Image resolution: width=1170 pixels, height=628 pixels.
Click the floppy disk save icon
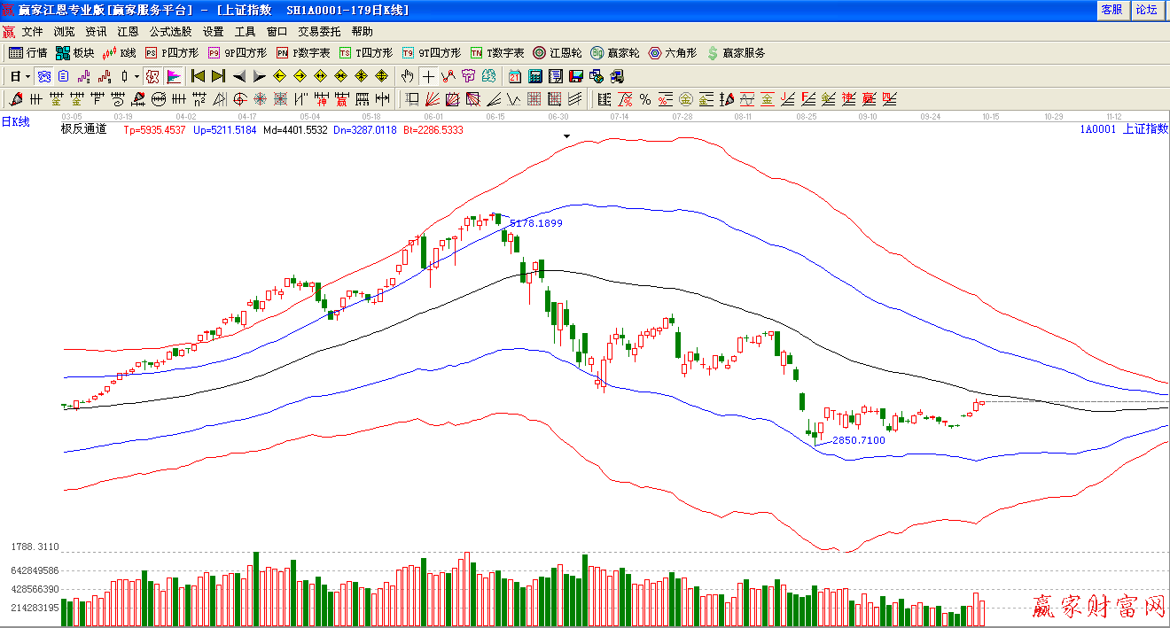575,76
